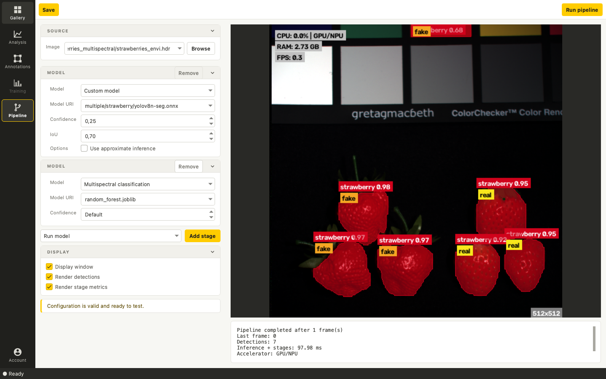
Task: Click the Run pipeline button
Action: point(582,10)
